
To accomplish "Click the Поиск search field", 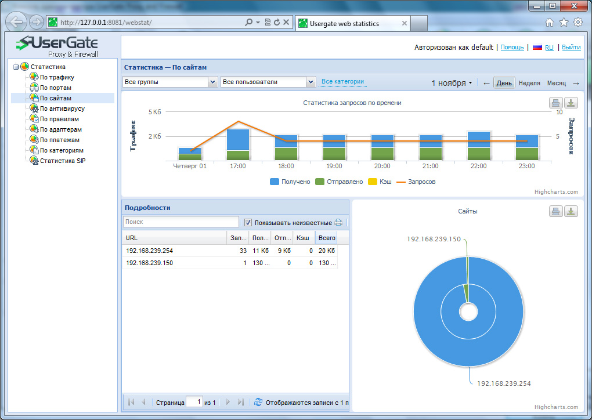I will [181, 222].
